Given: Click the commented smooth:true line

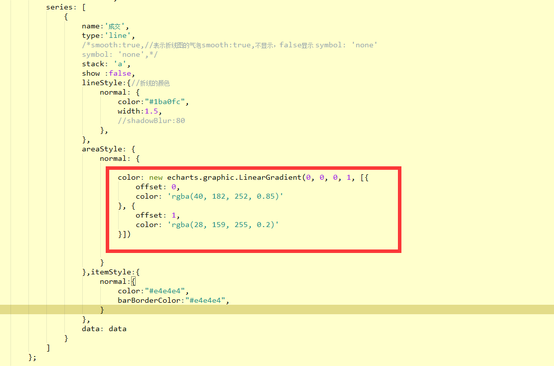Looking at the screenshot, I should (x=230, y=45).
